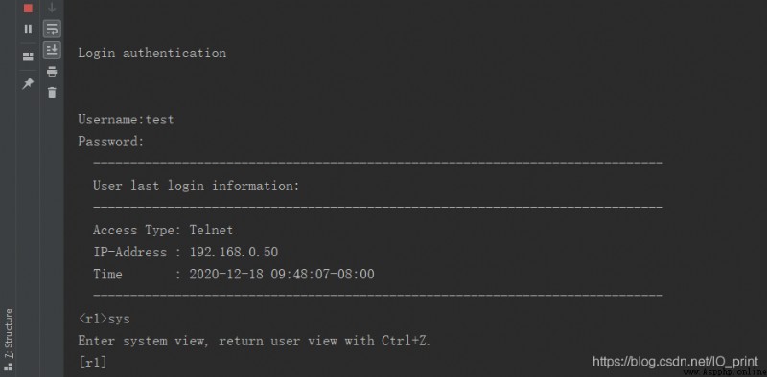This screenshot has height=377, width=767.
Task: Toggle soft-wrap for console text
Action: pos(52,29)
